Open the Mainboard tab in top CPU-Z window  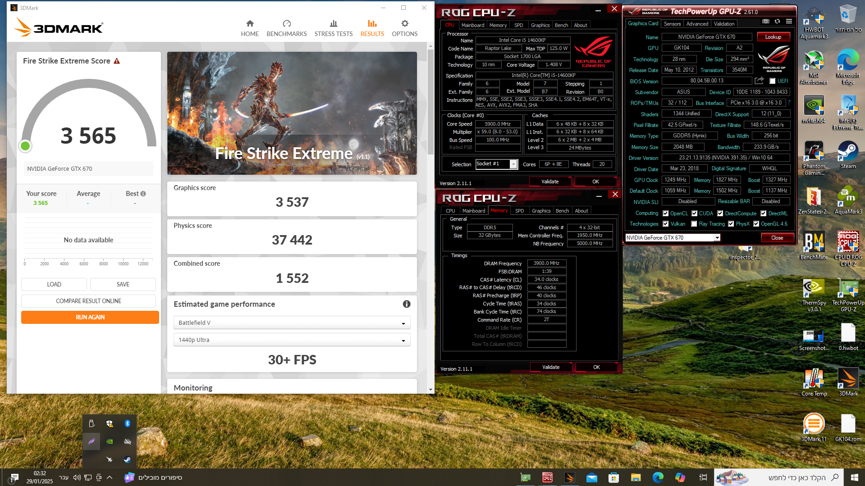tap(473, 25)
